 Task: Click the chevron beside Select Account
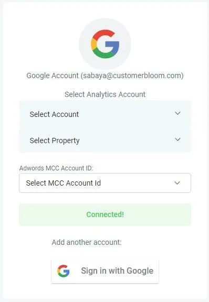coord(177,113)
